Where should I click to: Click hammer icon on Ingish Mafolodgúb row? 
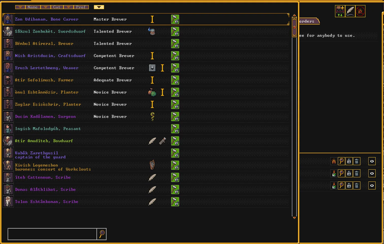pyautogui.click(x=175, y=129)
